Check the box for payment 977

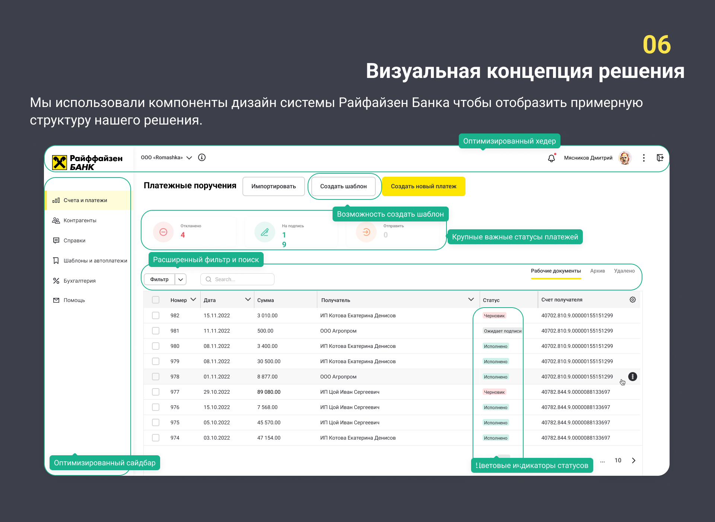(156, 392)
